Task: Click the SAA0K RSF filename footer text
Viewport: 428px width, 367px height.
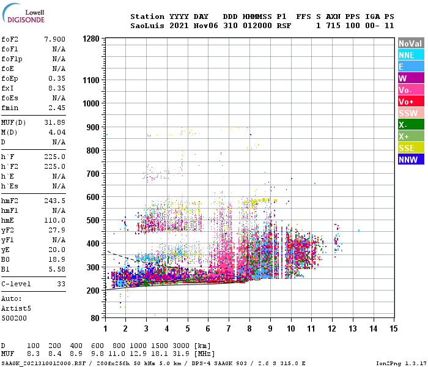Action: pyautogui.click(x=43, y=363)
